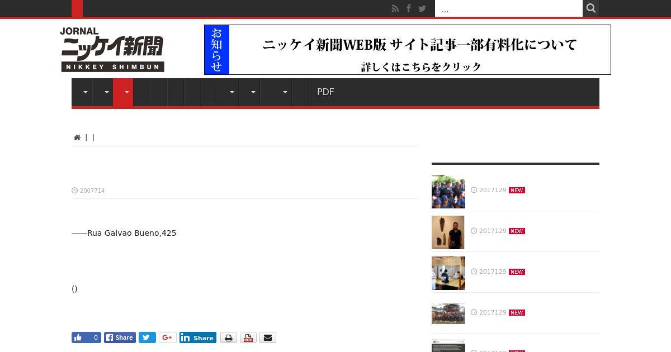
Task: Open the tatami room photo thumbnail
Action: pos(448,273)
